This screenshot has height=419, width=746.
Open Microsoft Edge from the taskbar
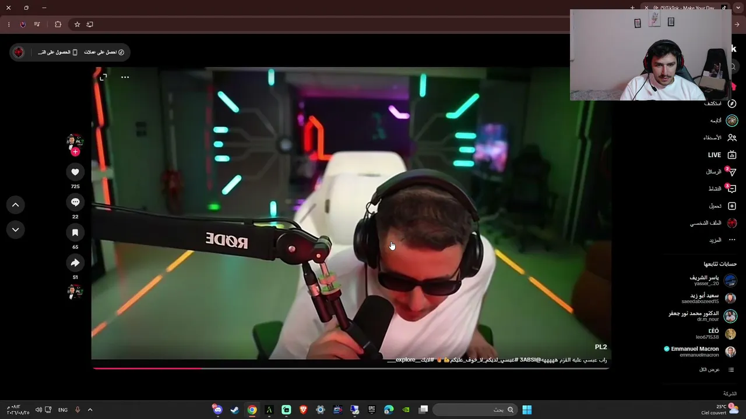389,410
